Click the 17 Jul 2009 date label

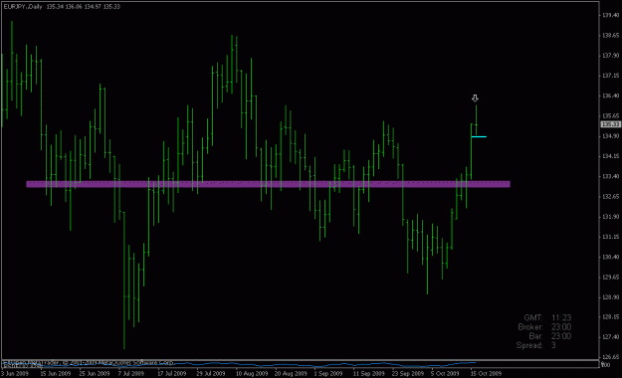[x=172, y=374]
